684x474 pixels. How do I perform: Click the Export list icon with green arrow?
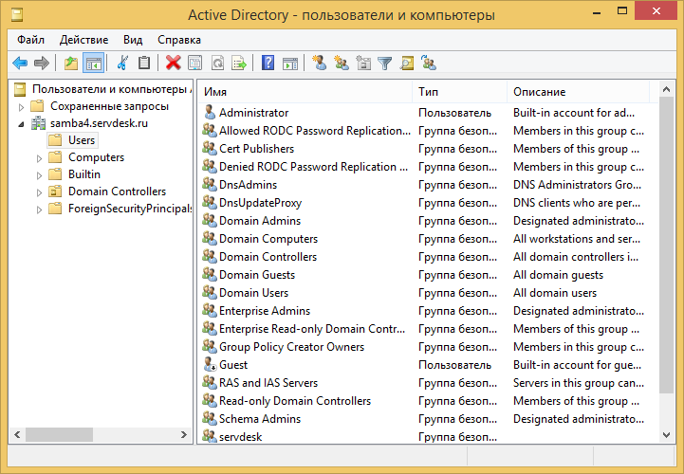click(239, 64)
